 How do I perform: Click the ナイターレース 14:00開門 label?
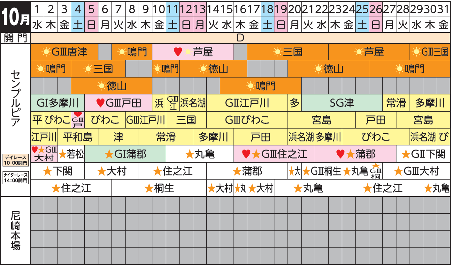pyautogui.click(x=15, y=178)
